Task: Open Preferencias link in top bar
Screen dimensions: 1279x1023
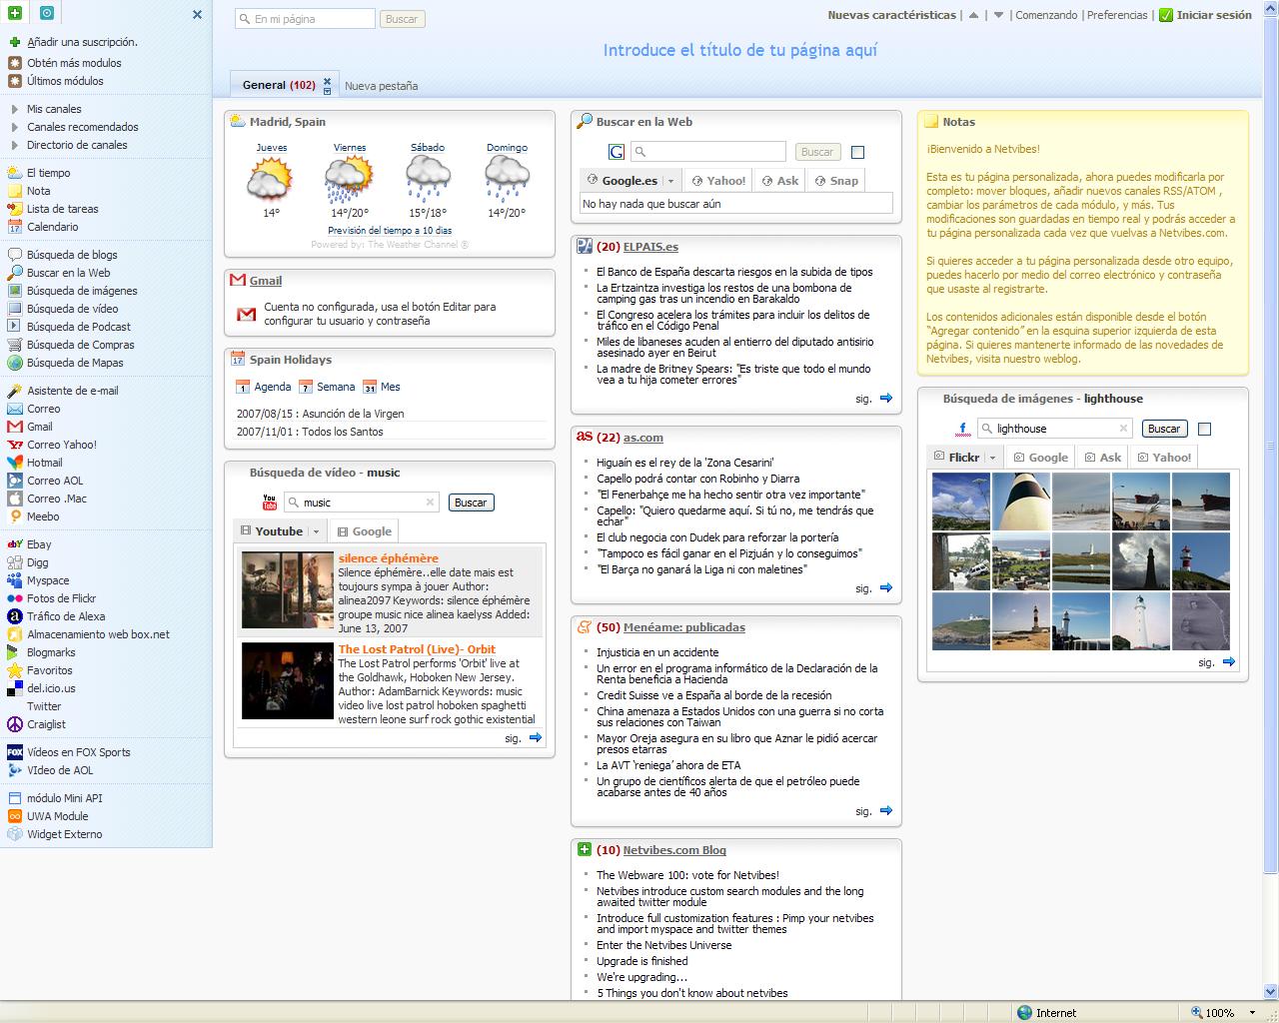Action: click(1116, 15)
